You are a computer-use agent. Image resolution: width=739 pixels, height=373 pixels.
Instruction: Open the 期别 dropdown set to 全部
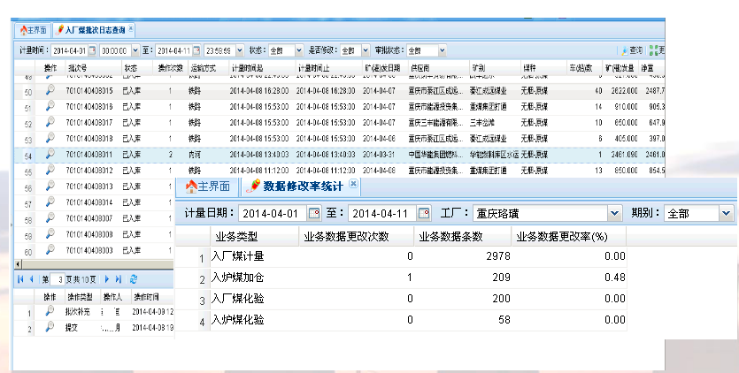726,213
